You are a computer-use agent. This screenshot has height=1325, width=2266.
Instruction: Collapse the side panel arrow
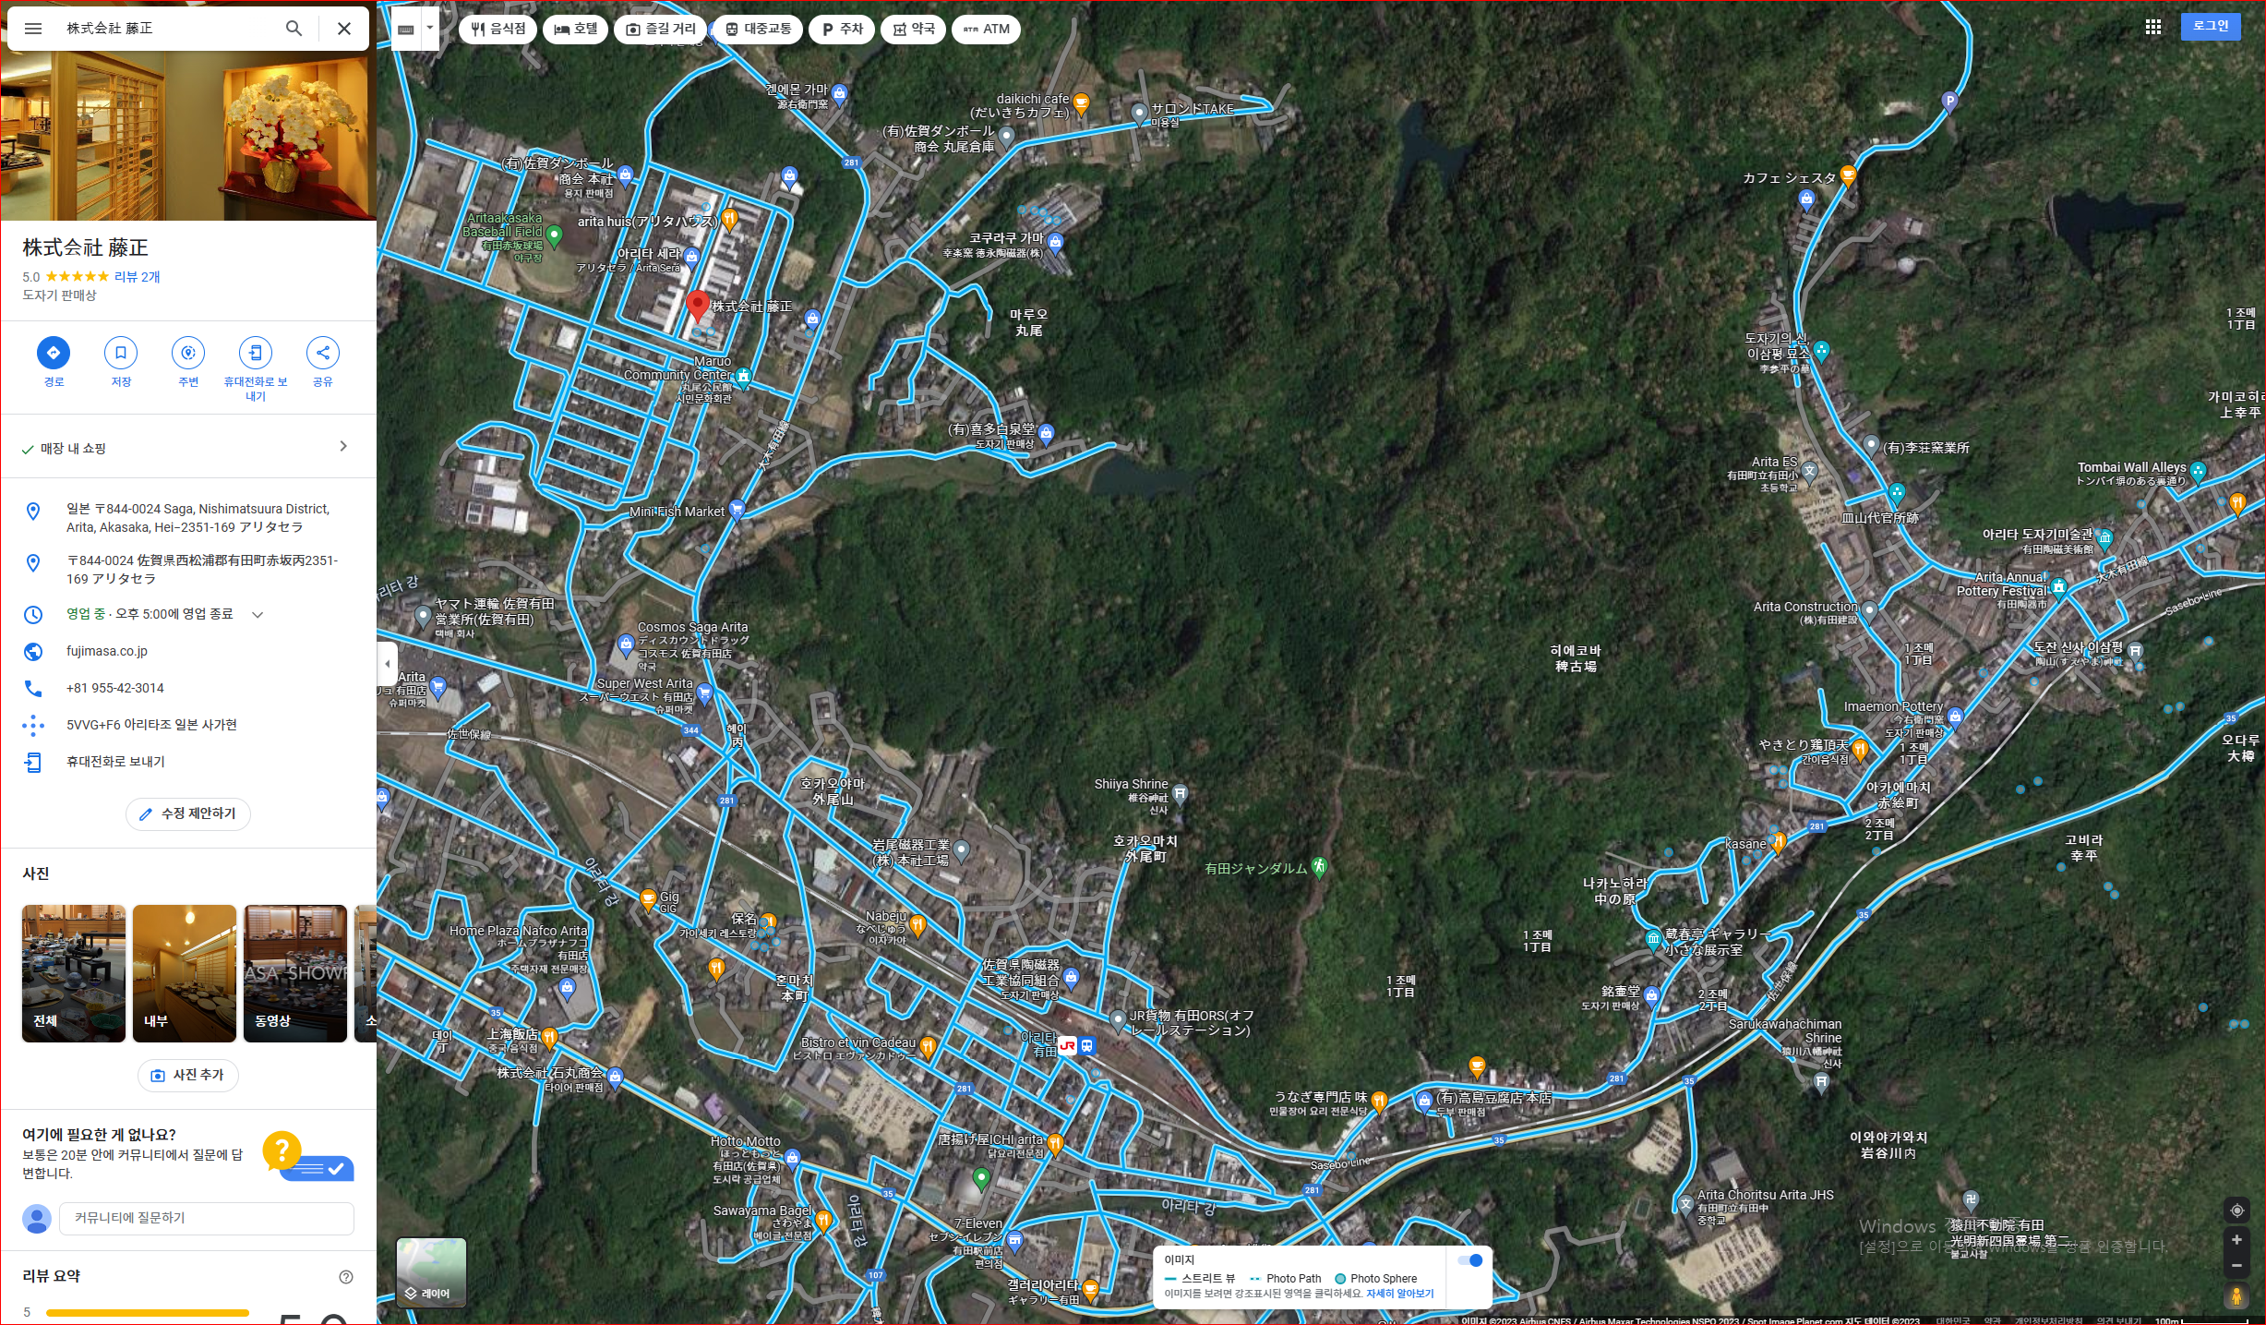click(388, 663)
